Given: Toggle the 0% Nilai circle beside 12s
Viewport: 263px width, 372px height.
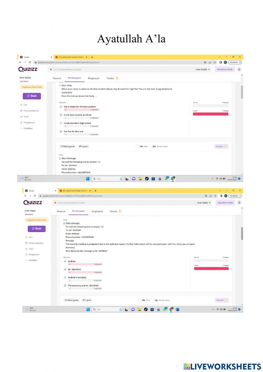Looking at the screenshot, I should point(140,300).
